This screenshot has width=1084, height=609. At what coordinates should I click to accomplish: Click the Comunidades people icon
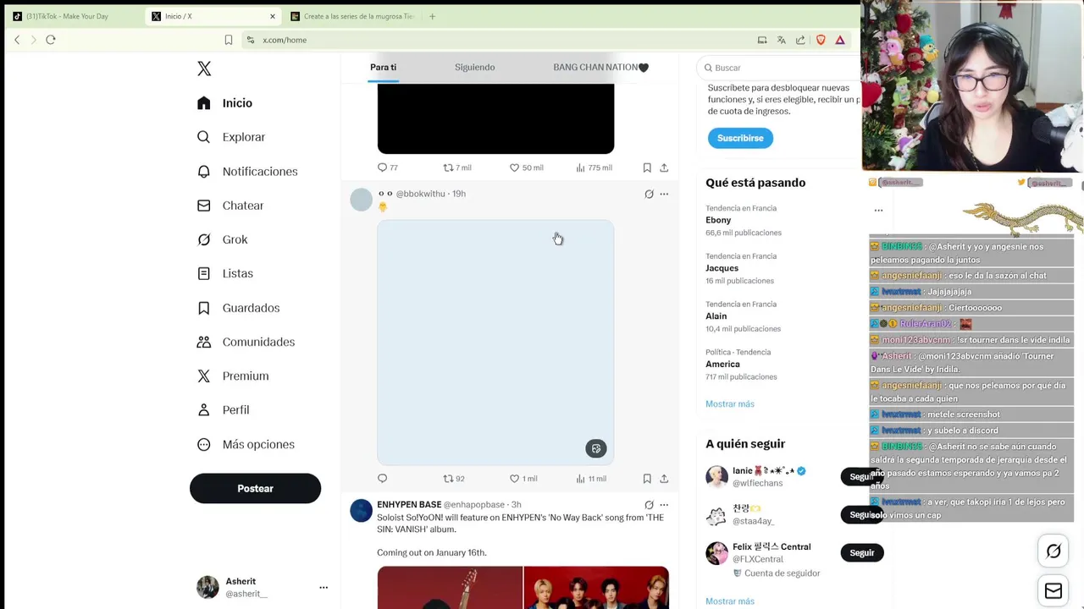click(x=203, y=342)
